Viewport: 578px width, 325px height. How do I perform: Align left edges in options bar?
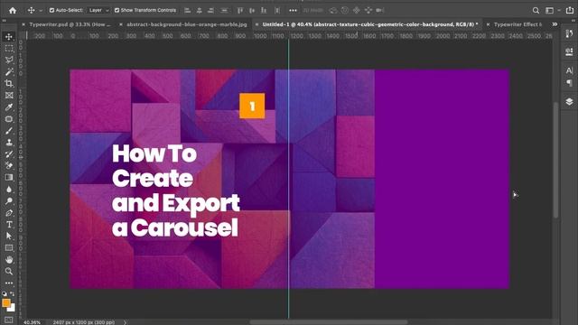(188, 10)
